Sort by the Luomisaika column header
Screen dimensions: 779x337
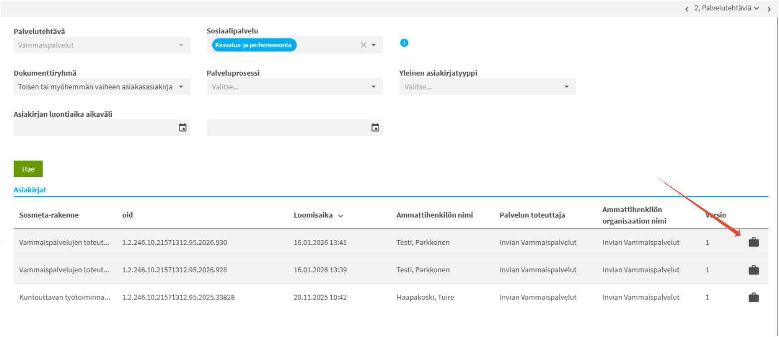[x=313, y=215]
